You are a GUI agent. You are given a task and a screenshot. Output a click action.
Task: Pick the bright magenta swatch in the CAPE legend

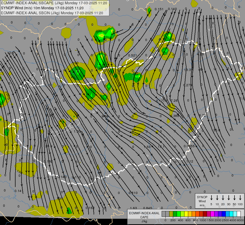212,214
